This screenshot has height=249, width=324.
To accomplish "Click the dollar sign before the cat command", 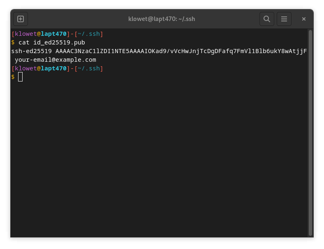I will [13, 42].
